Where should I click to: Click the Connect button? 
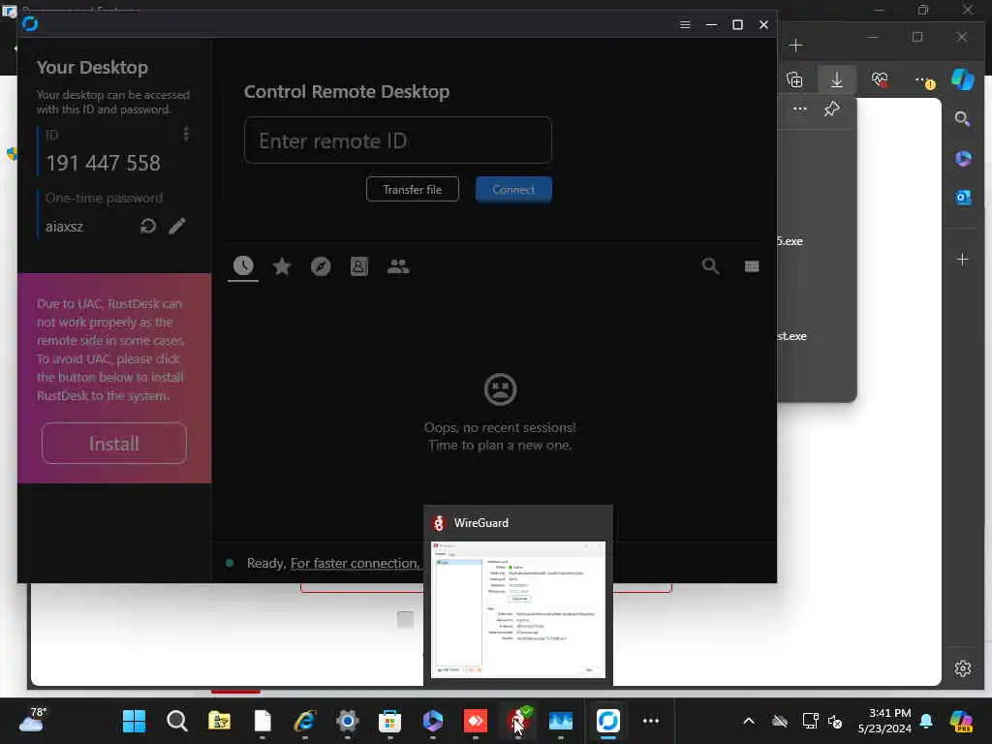[x=513, y=189]
